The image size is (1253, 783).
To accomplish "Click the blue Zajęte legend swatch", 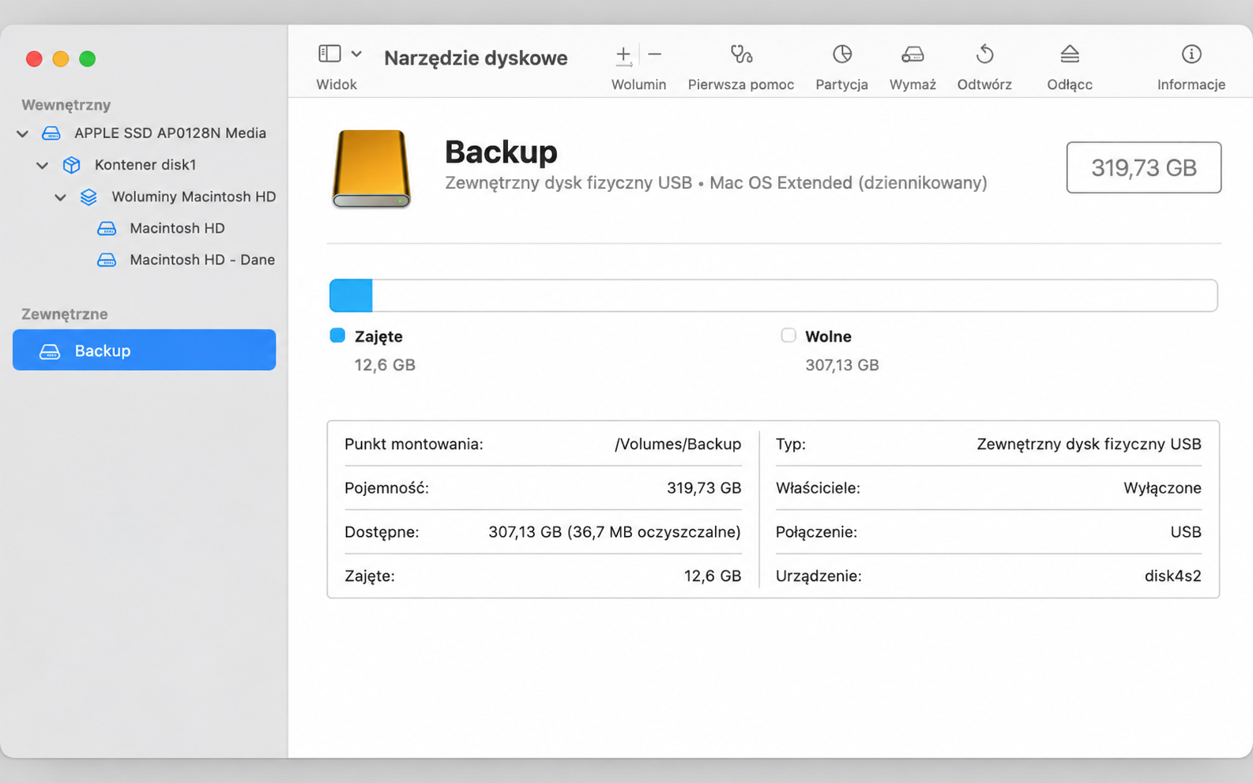I will 337,335.
